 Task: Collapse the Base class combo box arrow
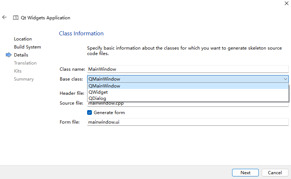(x=285, y=79)
